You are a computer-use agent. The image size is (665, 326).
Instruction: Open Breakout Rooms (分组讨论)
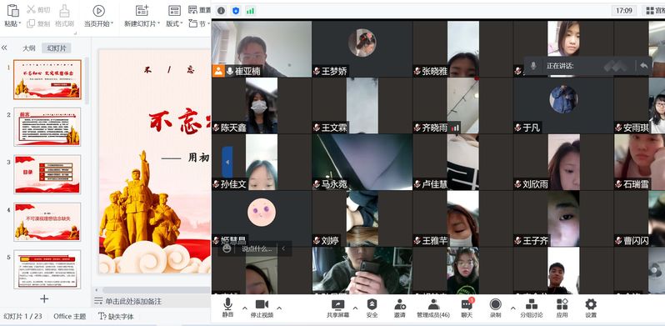click(x=532, y=308)
